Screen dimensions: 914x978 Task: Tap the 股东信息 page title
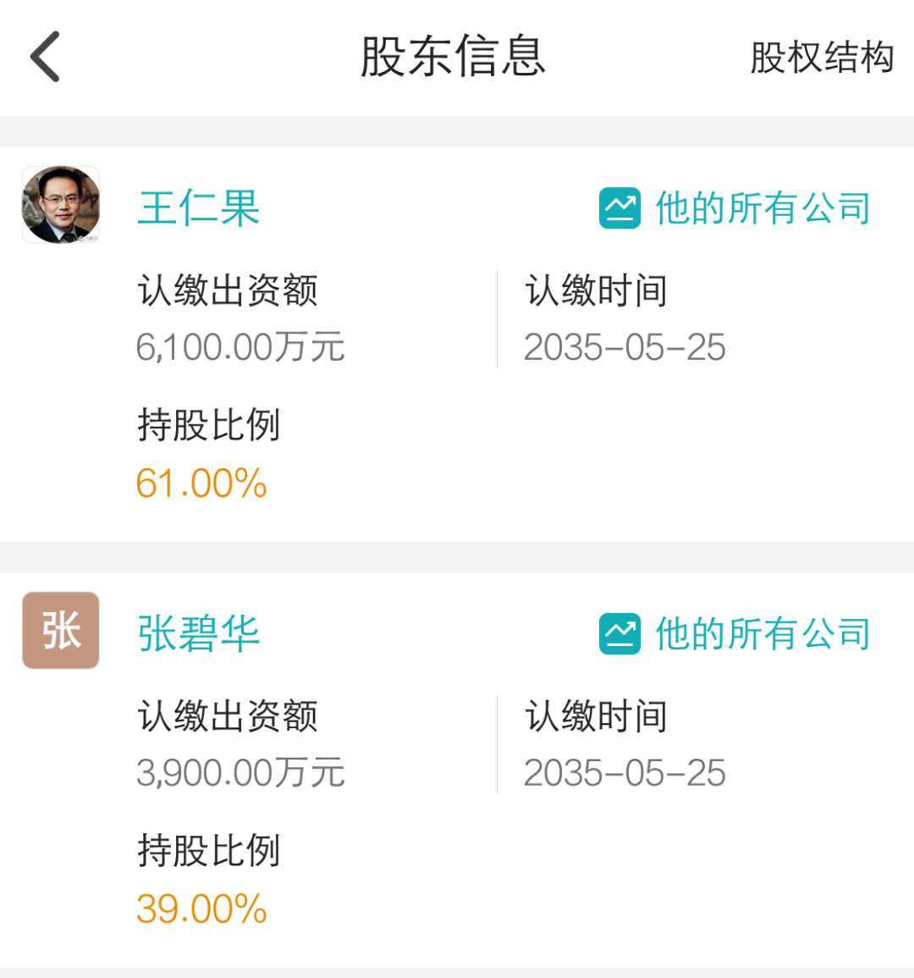[x=454, y=57]
